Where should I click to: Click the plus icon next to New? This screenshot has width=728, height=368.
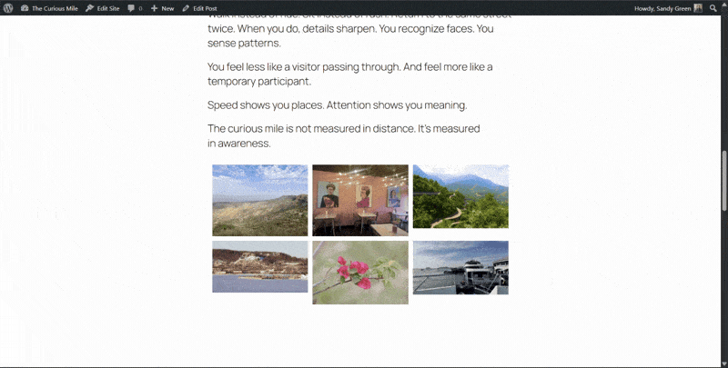(x=155, y=7)
